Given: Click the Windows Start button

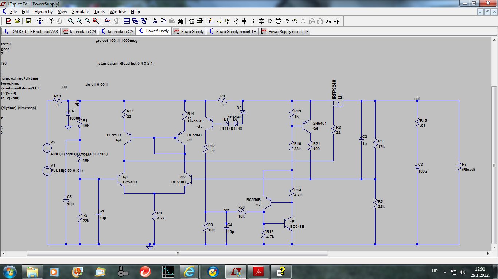Looking at the screenshot, I should point(9,271).
